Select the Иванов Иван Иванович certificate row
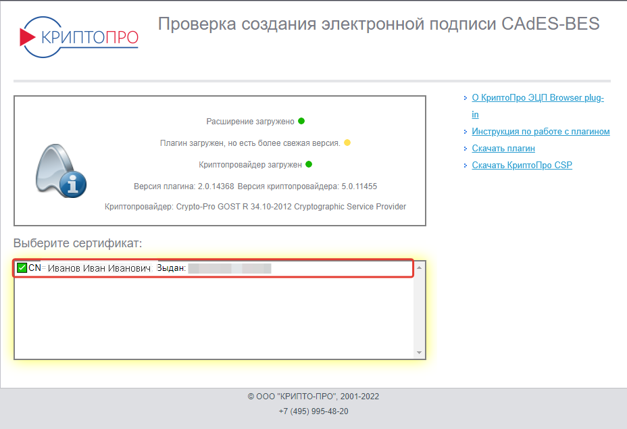Screen dimensions: 627x429 (x=214, y=268)
